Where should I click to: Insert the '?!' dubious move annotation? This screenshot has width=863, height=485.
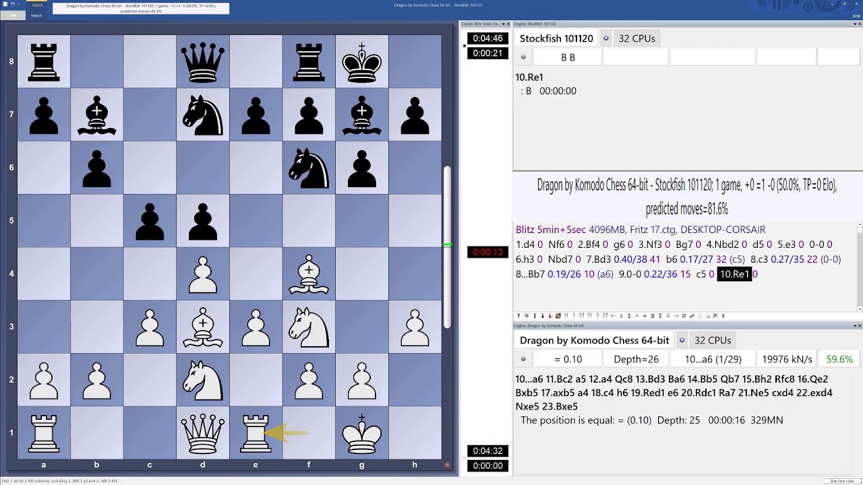pos(589,315)
